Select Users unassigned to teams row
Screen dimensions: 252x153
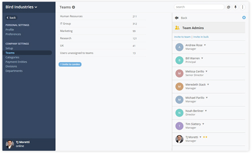point(102,53)
